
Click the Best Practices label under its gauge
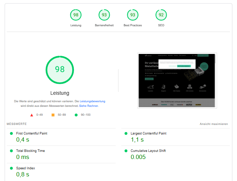(x=133, y=25)
